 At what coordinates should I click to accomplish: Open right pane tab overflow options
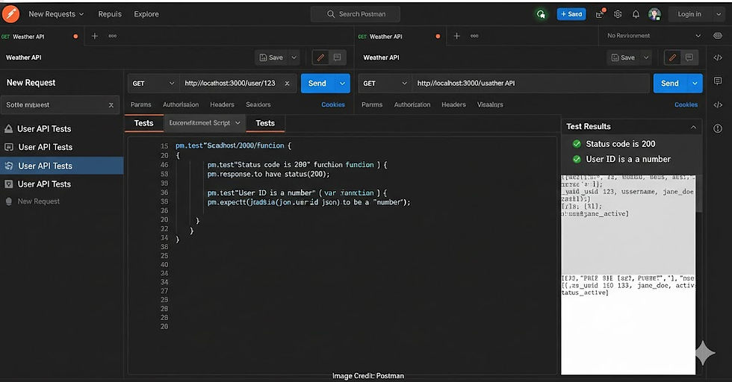pyautogui.click(x=474, y=36)
